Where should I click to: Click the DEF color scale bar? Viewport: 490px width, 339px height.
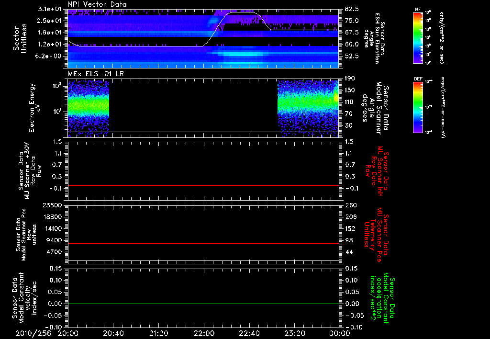click(418, 107)
